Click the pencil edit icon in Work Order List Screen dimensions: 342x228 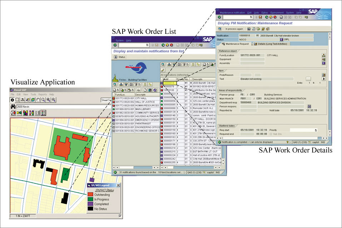(x=163, y=70)
